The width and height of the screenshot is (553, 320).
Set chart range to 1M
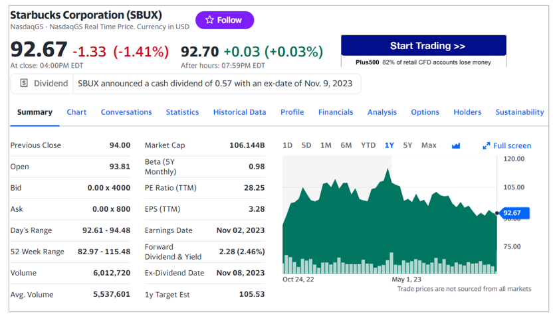coord(326,145)
